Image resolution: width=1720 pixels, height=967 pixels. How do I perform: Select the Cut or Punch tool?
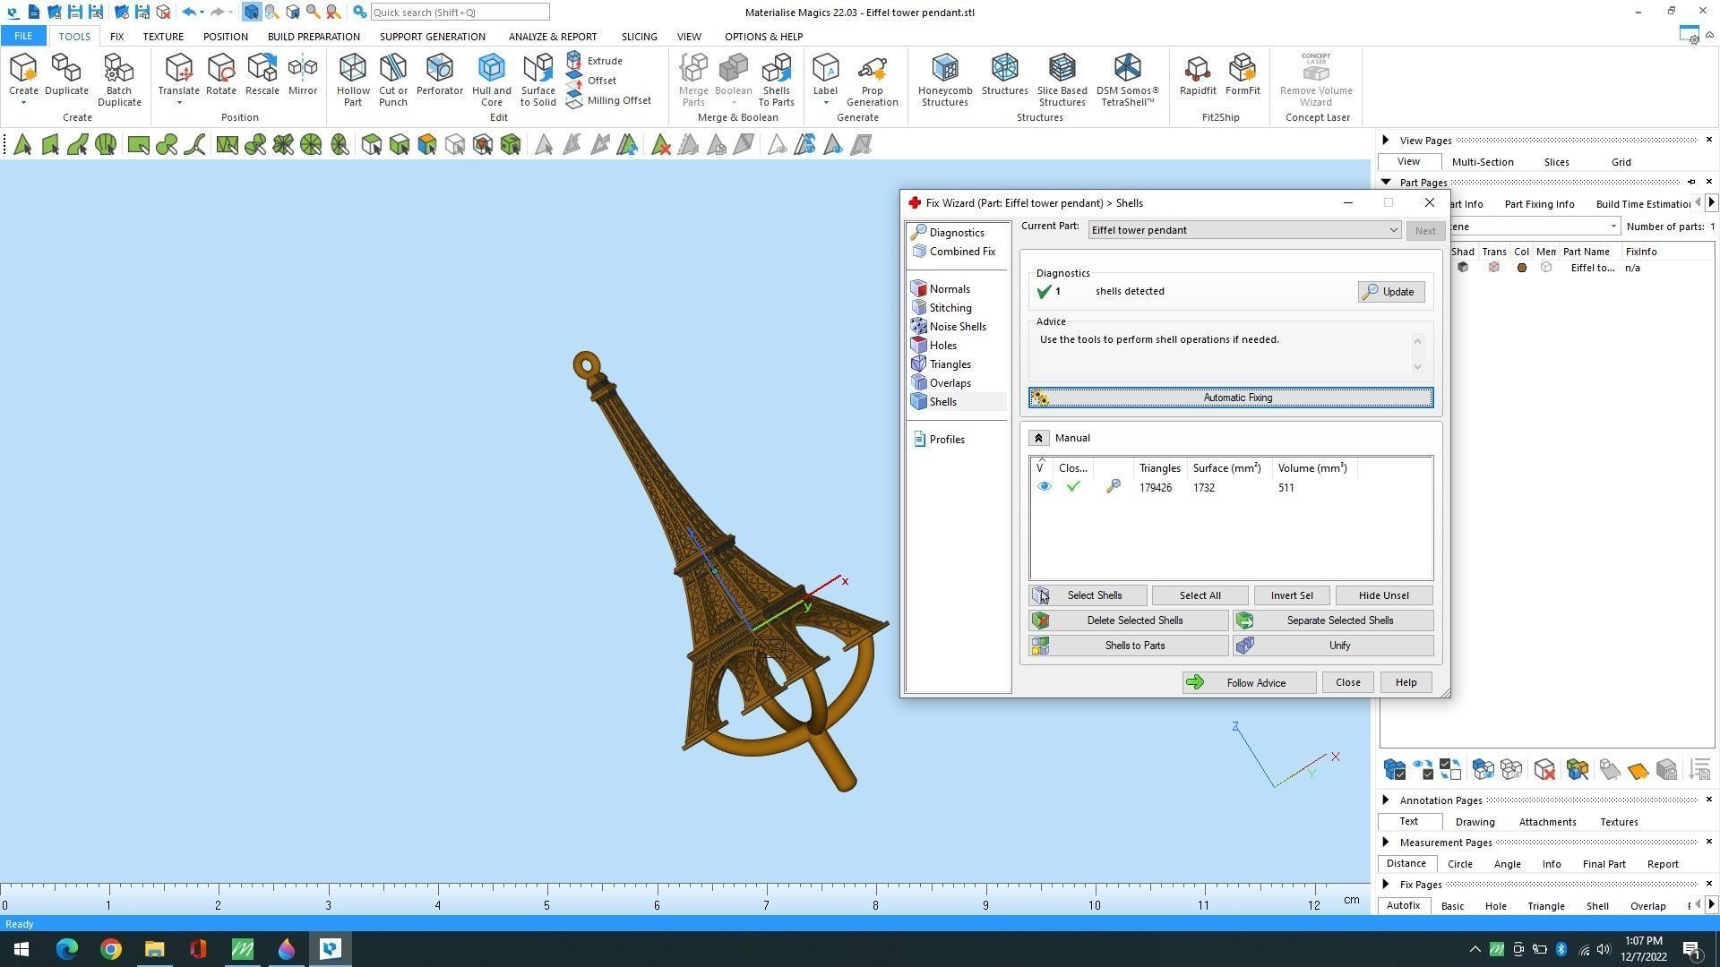(392, 80)
